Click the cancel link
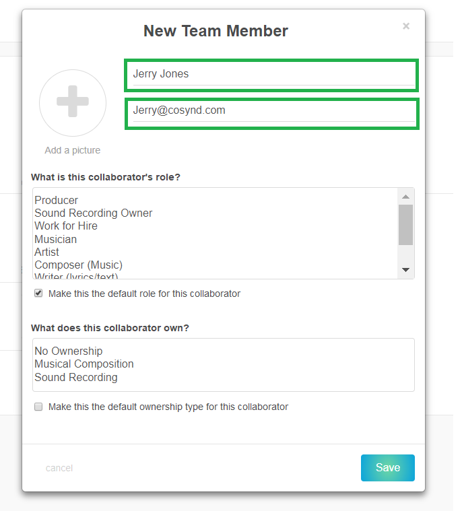The width and height of the screenshot is (462, 511). (59, 468)
